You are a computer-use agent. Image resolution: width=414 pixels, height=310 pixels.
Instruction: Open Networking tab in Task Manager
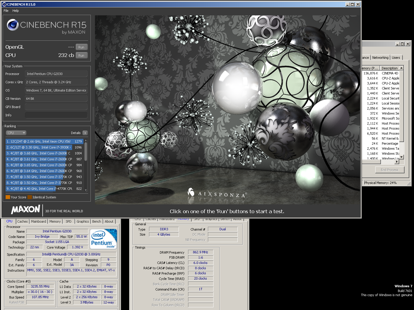coord(380,58)
